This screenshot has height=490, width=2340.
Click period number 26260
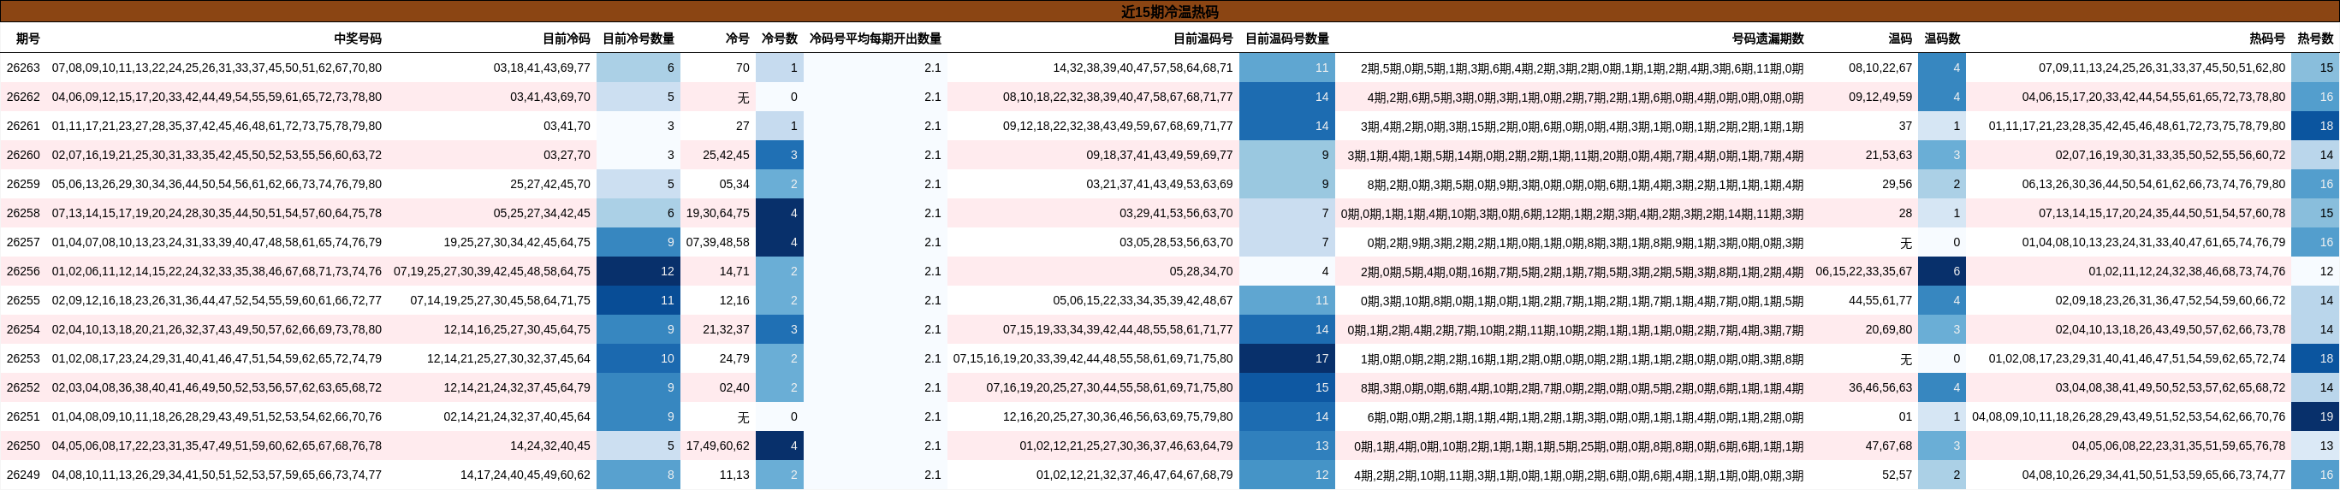coord(23,154)
